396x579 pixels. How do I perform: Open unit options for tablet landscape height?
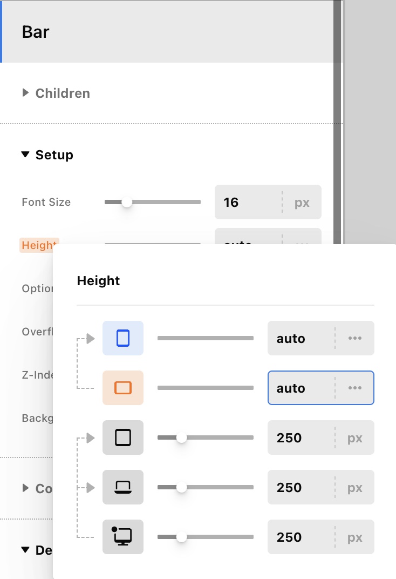click(x=354, y=388)
